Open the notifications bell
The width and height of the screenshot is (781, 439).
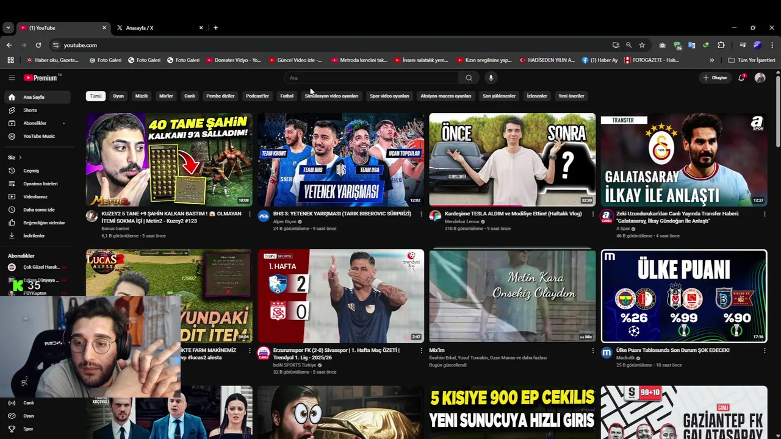(741, 77)
